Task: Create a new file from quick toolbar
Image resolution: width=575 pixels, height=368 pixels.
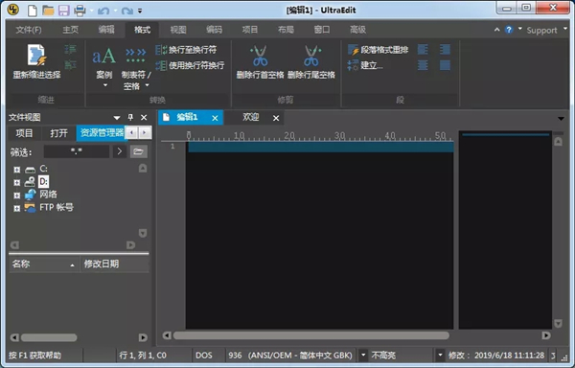Action: point(33,11)
